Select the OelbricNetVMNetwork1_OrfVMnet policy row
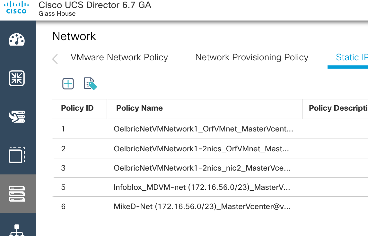368x236 pixels. pyautogui.click(x=203, y=129)
